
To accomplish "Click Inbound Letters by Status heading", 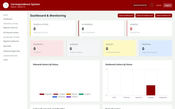I will pos(46,65).
